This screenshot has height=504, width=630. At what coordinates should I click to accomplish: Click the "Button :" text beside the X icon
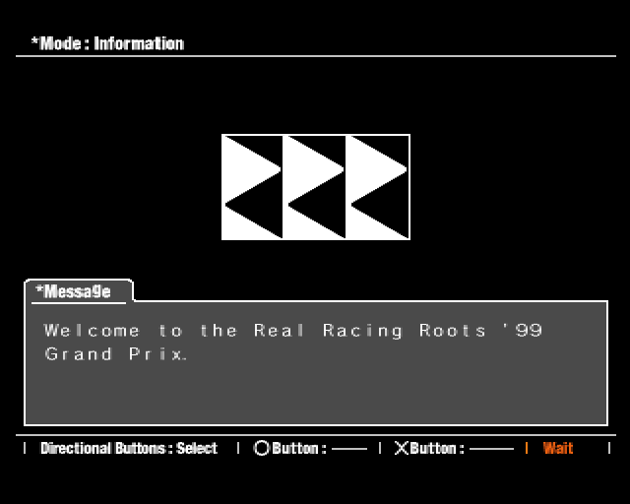click(437, 449)
